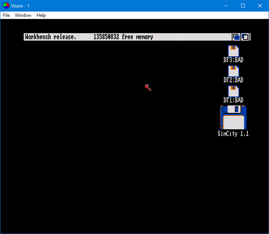The image size is (269, 234).
Task: Open the Window menu
Action: pos(23,15)
